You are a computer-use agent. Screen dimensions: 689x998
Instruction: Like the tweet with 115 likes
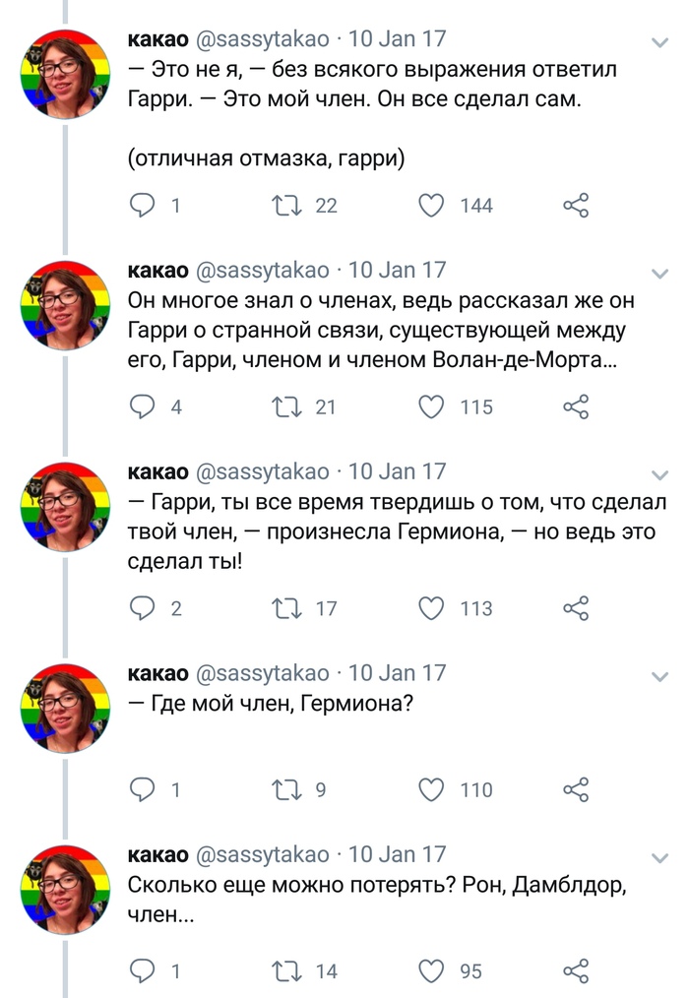(x=432, y=407)
